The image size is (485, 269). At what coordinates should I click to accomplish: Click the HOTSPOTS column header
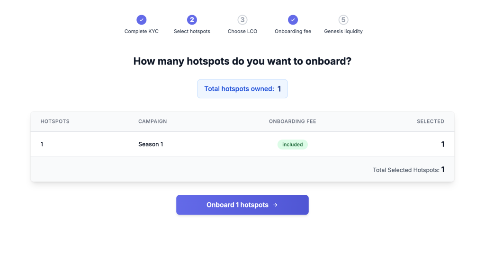pos(55,121)
